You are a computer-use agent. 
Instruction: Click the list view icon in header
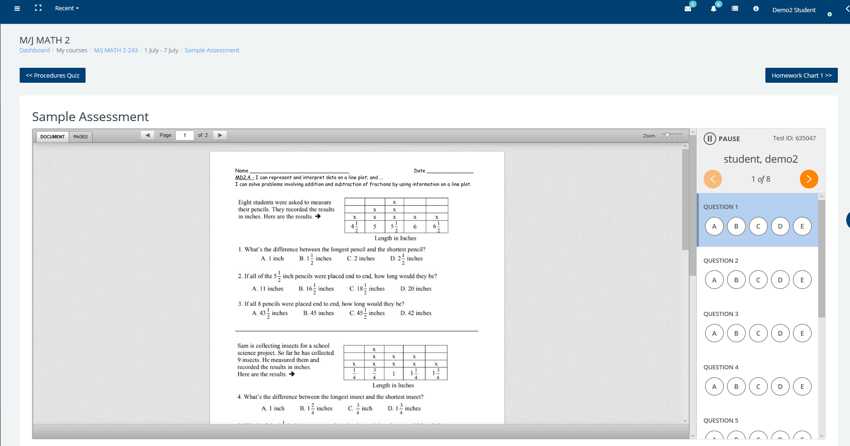coord(735,8)
